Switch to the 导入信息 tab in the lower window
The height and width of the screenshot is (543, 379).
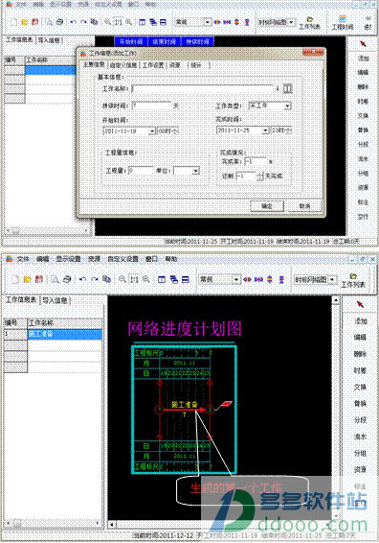click(55, 300)
